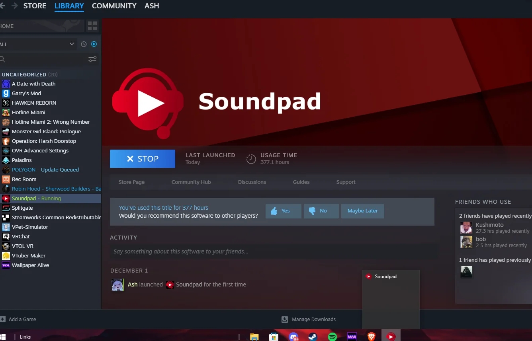The height and width of the screenshot is (341, 532).
Task: Click the grid collections view icon
Action: tap(92, 26)
